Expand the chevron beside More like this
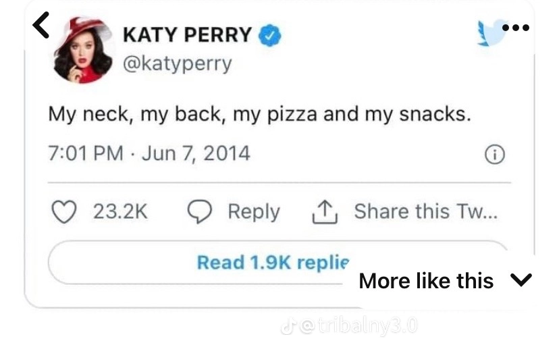Viewport: 559px width, 345px height. click(x=522, y=280)
